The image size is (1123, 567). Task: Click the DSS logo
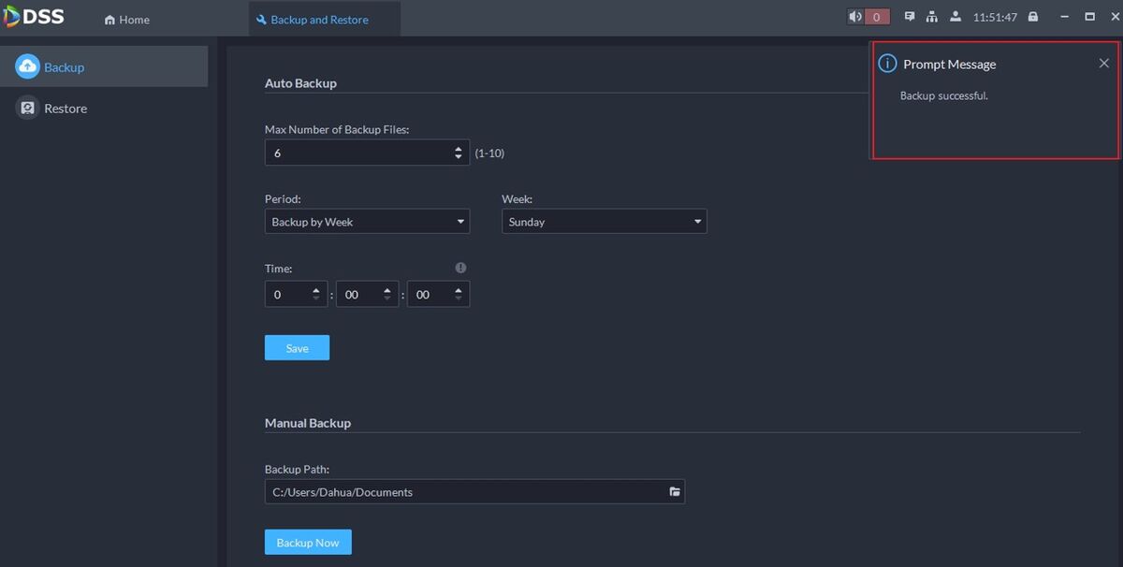(x=35, y=18)
